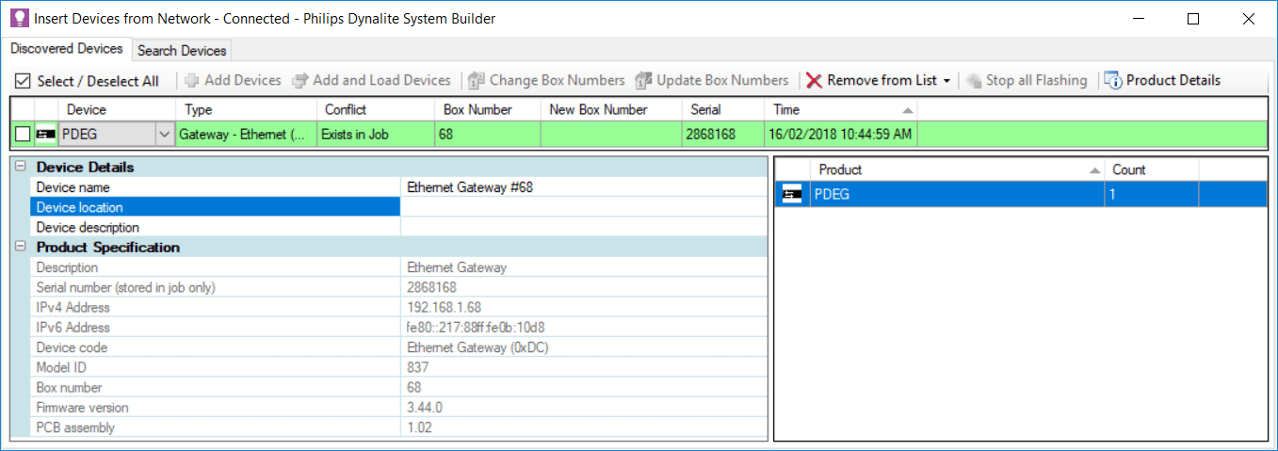Click Stop all Flashing button
The height and width of the screenshot is (451, 1278).
point(1027,81)
